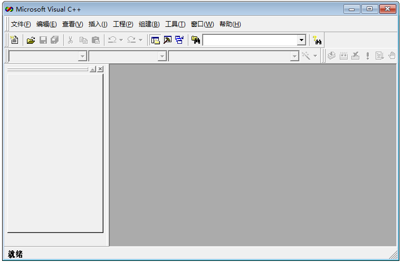The width and height of the screenshot is (401, 263).
Task: Click the Copy icon in the toolbar
Action: pyautogui.click(x=83, y=40)
